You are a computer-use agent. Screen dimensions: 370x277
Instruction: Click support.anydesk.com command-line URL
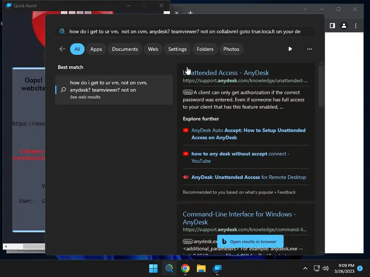point(245,229)
